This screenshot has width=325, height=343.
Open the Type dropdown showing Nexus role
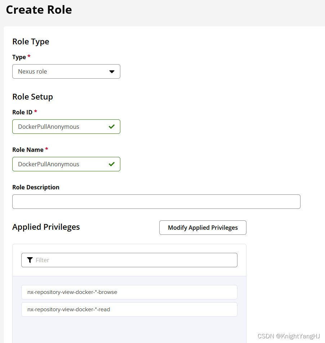coord(66,71)
